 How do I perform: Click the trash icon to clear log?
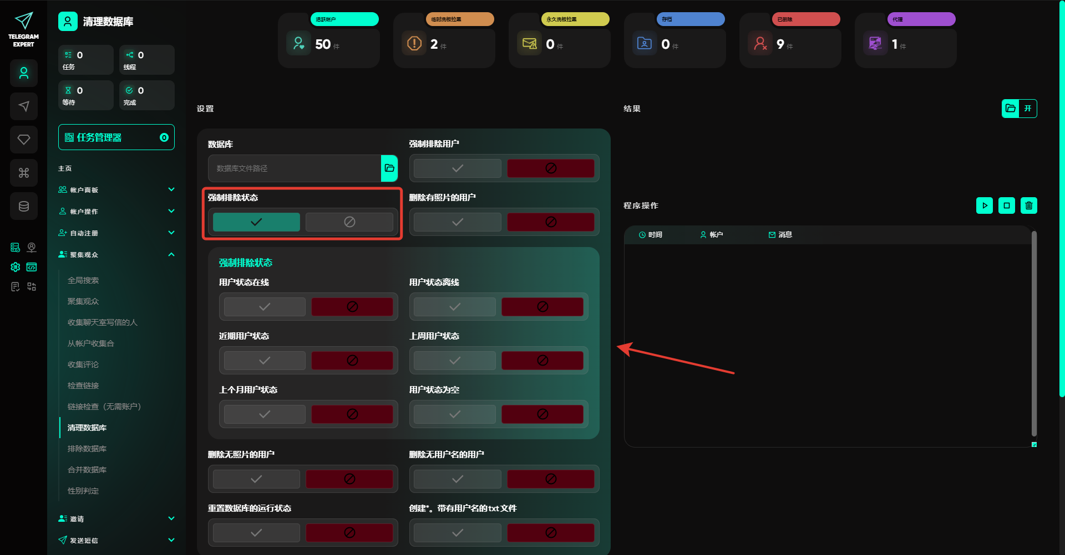pyautogui.click(x=1028, y=205)
